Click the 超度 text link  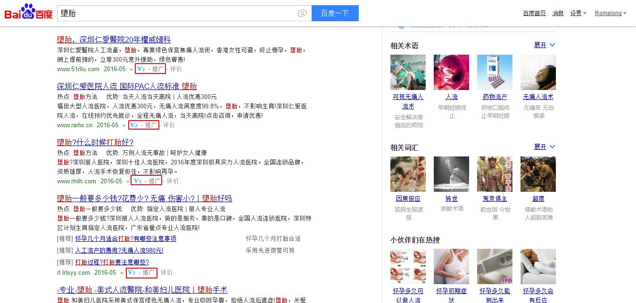[538, 199]
